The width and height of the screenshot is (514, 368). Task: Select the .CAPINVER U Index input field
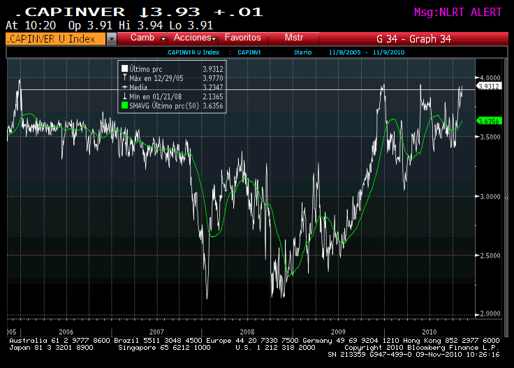[56, 39]
